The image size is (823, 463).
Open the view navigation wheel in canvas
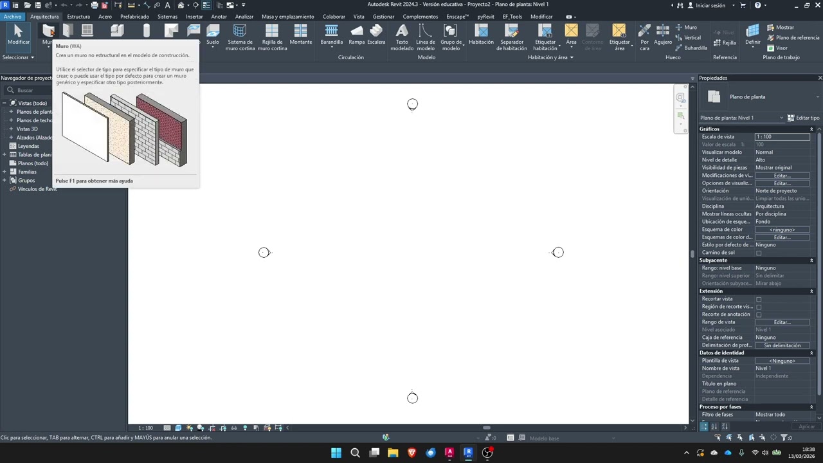tap(680, 98)
